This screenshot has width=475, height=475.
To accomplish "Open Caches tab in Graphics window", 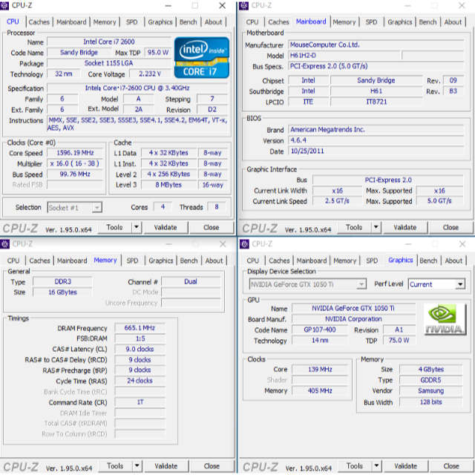I will (x=279, y=261).
